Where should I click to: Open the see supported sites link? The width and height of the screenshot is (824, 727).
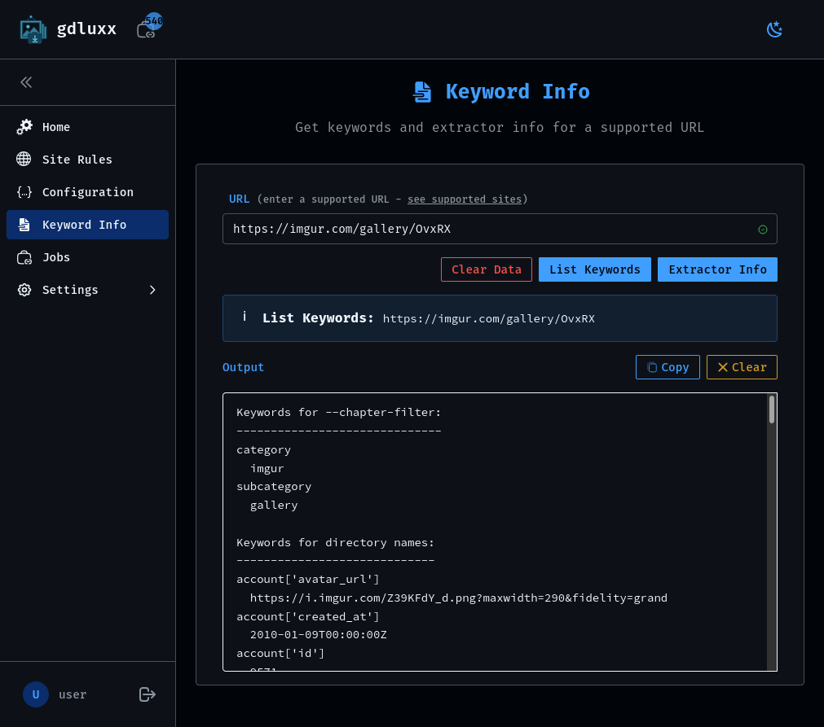tap(464, 199)
